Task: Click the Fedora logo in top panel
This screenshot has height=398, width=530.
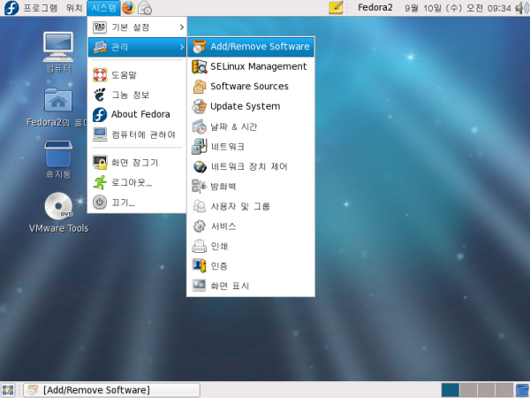Action: click(x=11, y=8)
